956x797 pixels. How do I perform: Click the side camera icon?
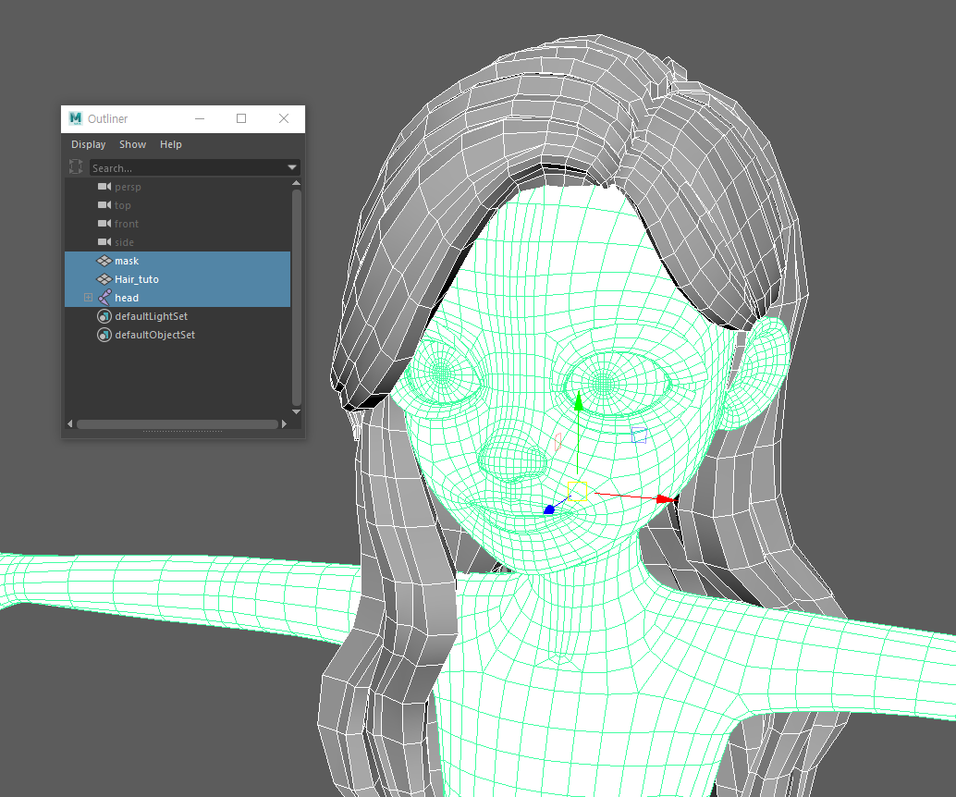[104, 242]
